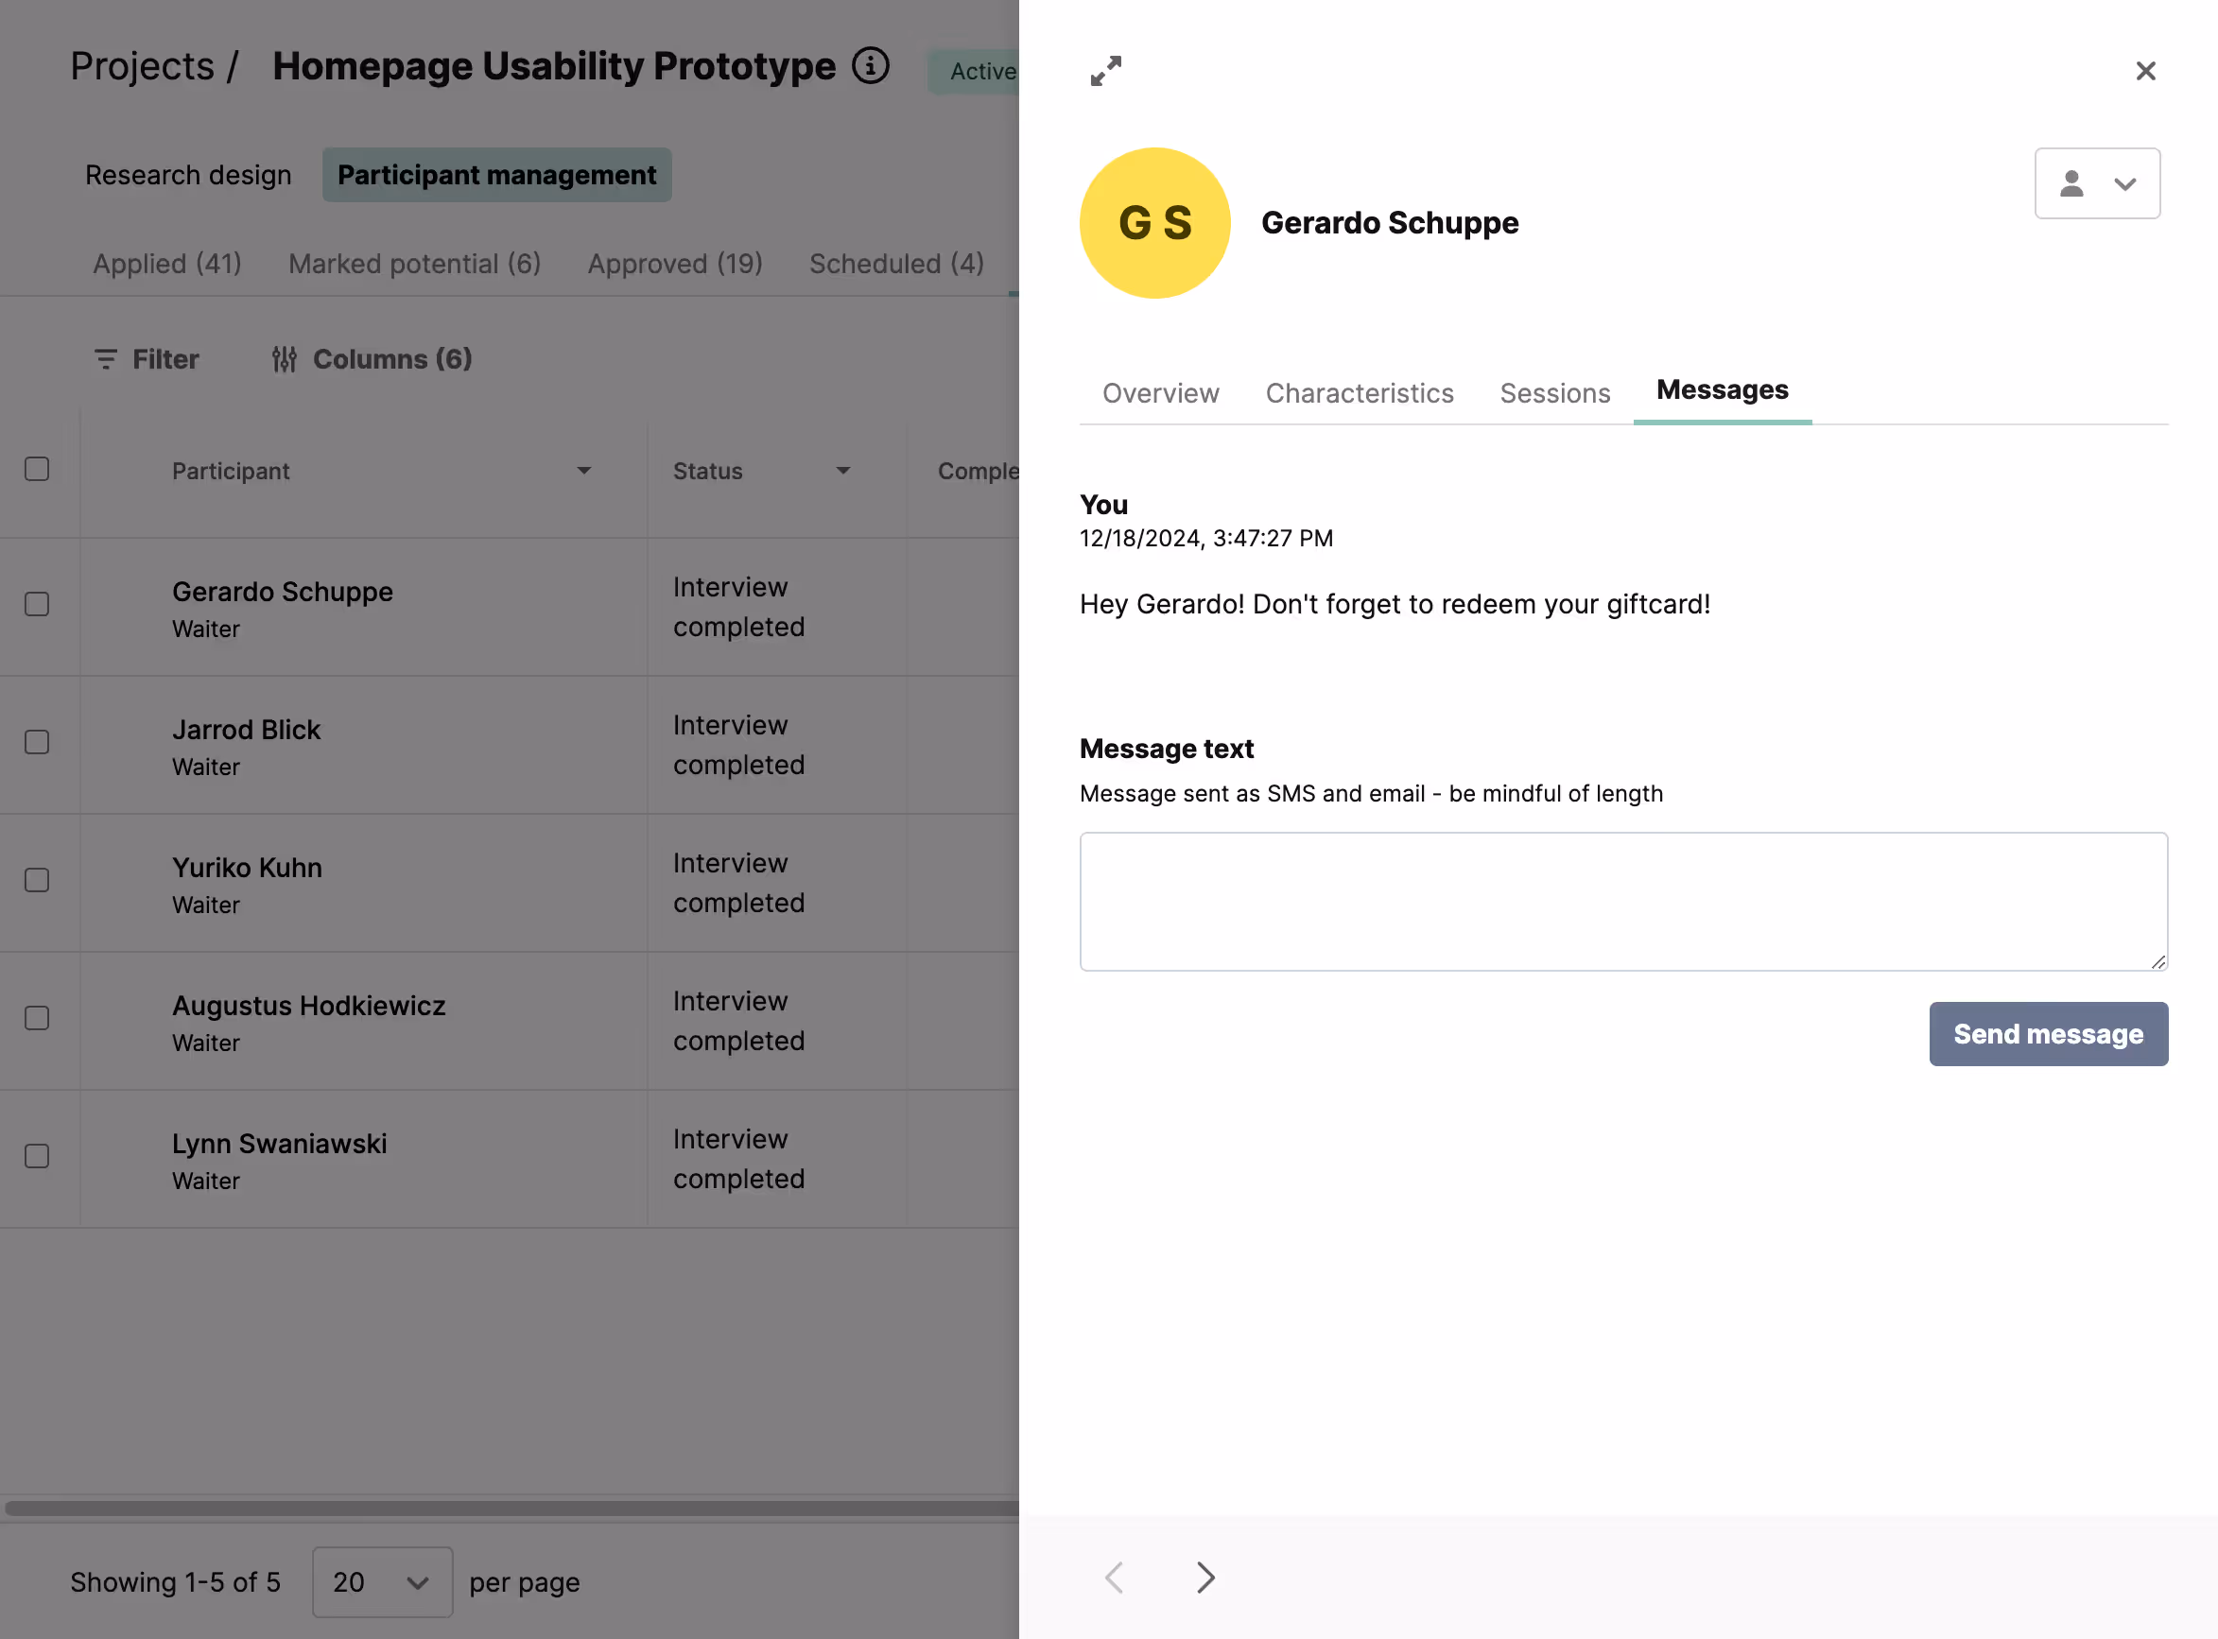
Task: Open the participant actions person dropdown
Action: point(2097,183)
